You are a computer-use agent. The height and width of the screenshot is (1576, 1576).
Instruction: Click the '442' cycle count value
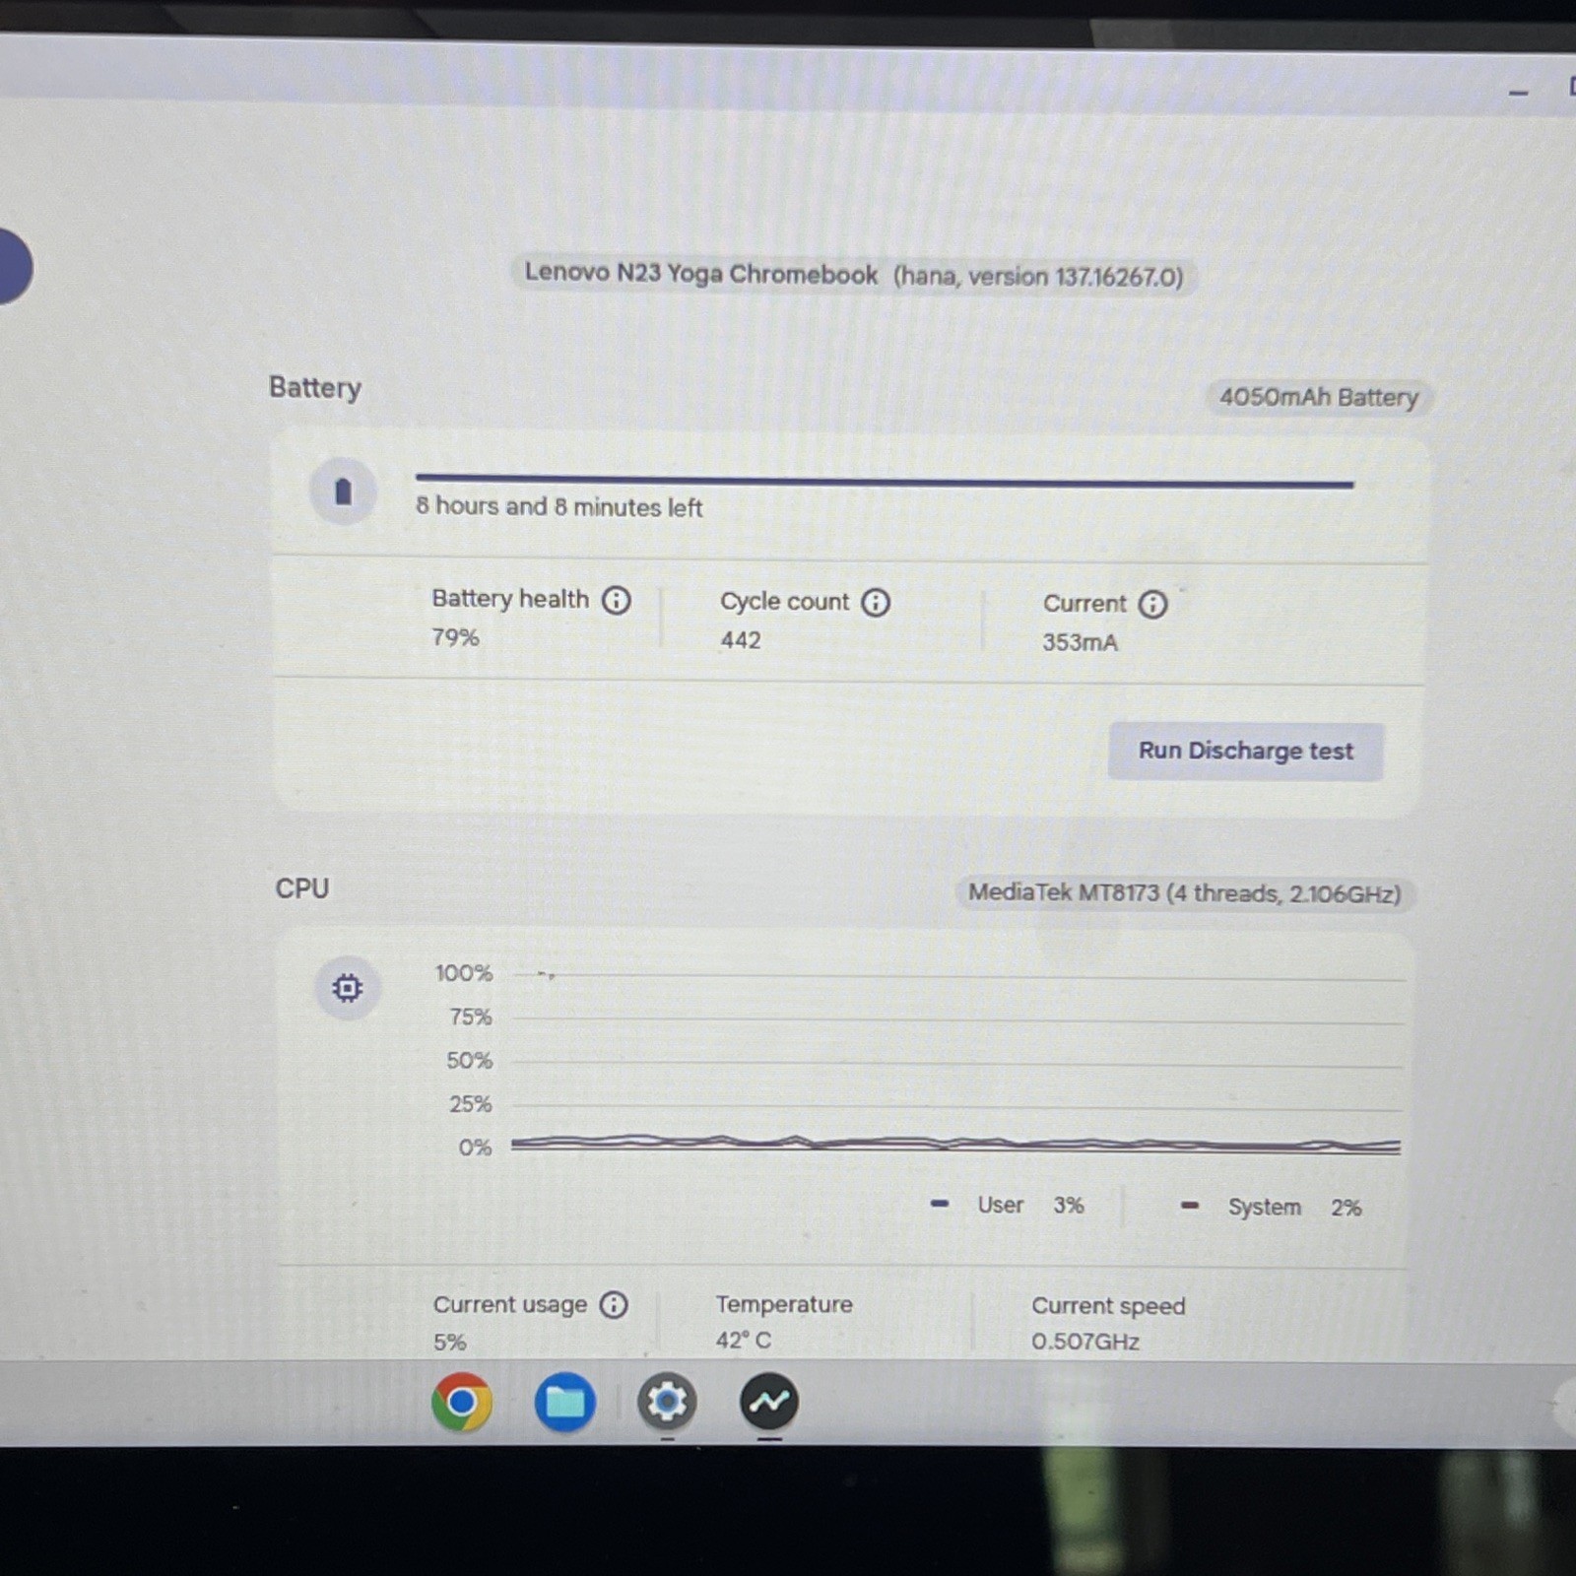coord(741,640)
